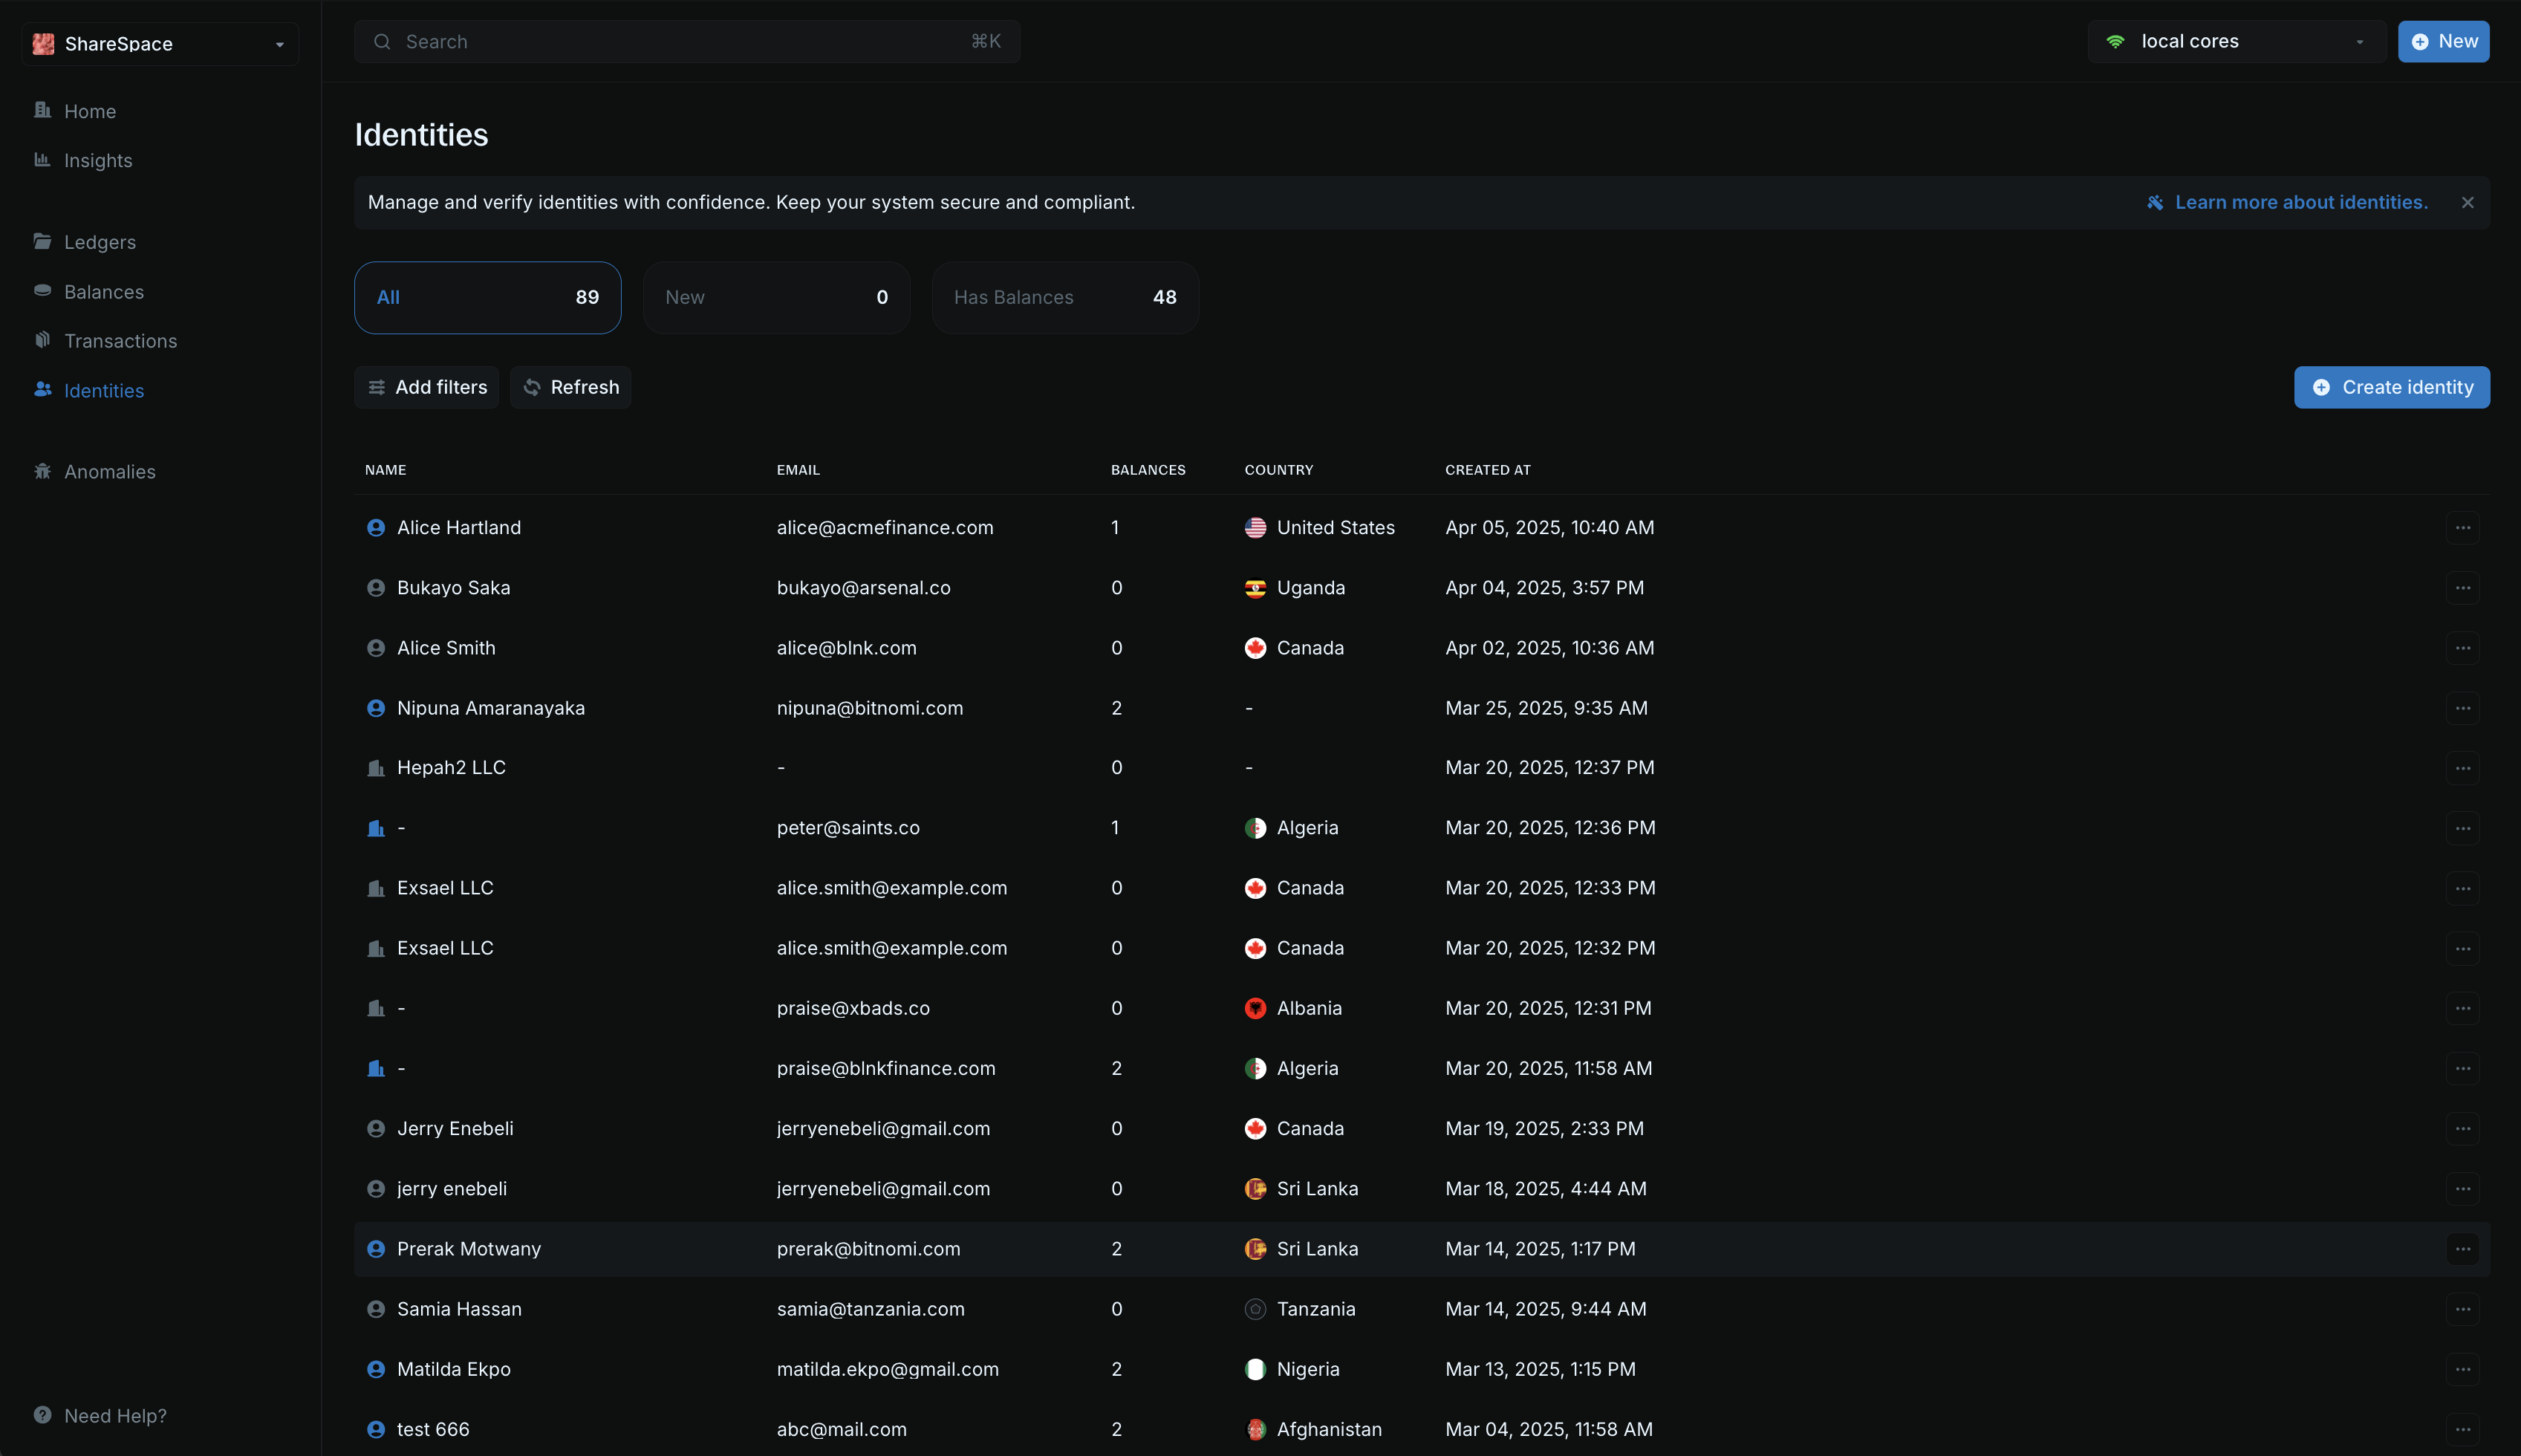The height and width of the screenshot is (1456, 2521).
Task: Click the Create identity button
Action: click(2390, 387)
